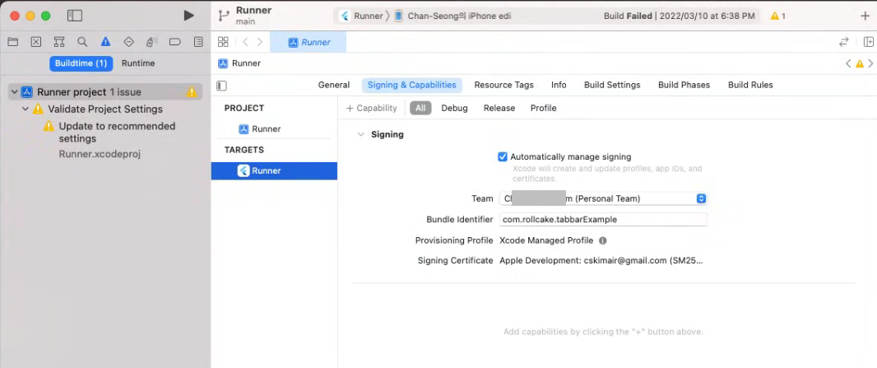Open the Find navigator magnifier
The image size is (877, 368).
point(82,41)
